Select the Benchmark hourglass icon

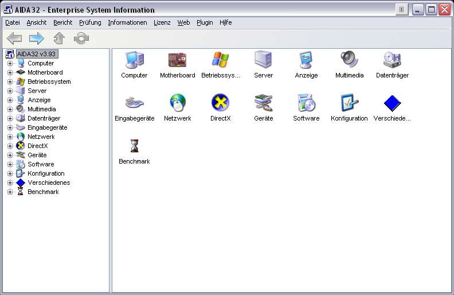point(134,146)
